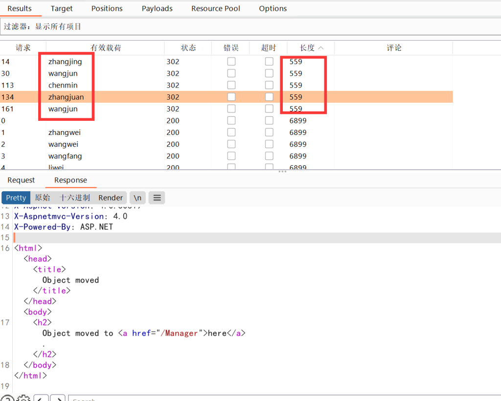Open the response view hamburger menu
The height and width of the screenshot is (401, 501).
[157, 198]
